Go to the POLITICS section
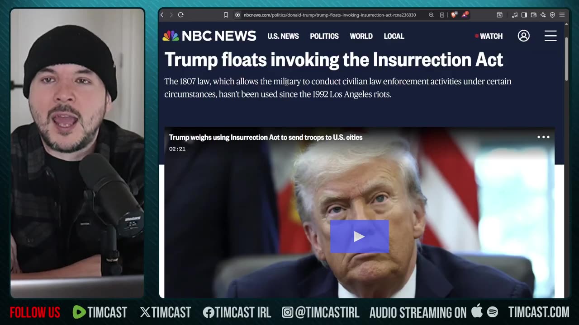The image size is (579, 325). coord(324,36)
